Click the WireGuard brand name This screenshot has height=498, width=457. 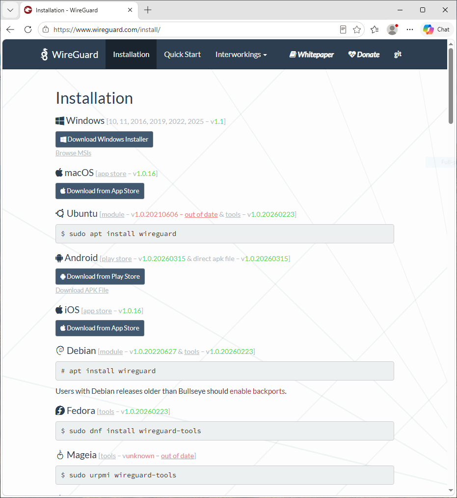(x=75, y=55)
